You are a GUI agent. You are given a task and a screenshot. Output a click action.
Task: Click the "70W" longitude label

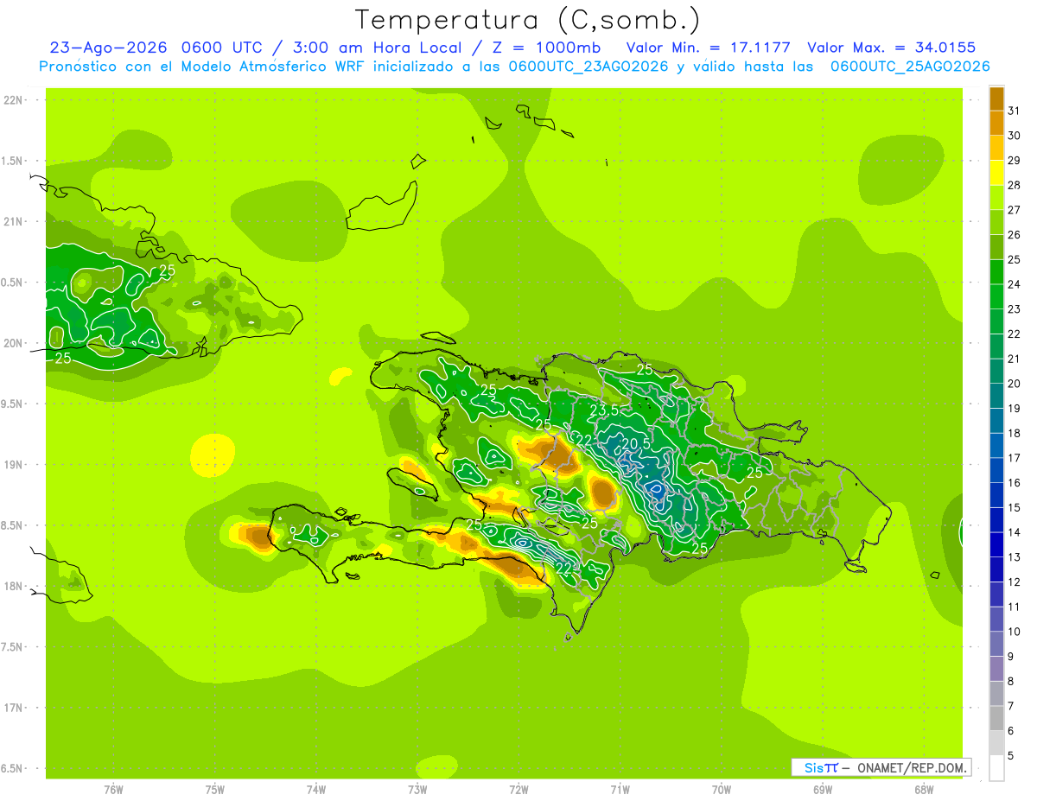tap(721, 790)
